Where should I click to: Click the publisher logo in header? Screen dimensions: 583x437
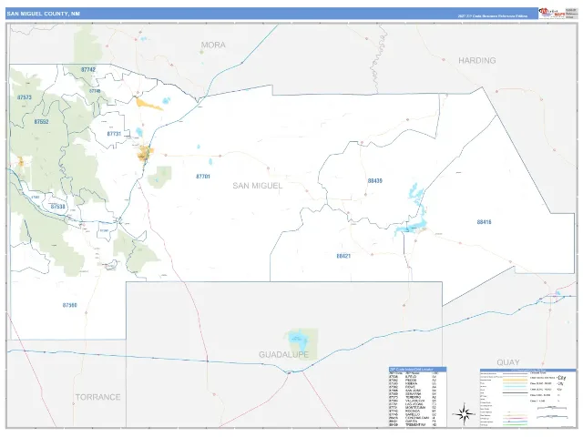point(552,14)
